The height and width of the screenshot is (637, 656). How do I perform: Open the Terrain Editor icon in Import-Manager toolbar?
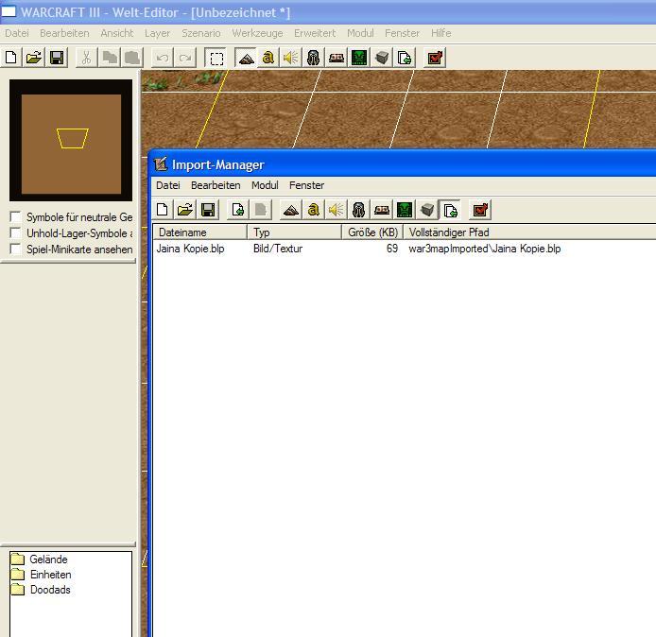click(291, 210)
